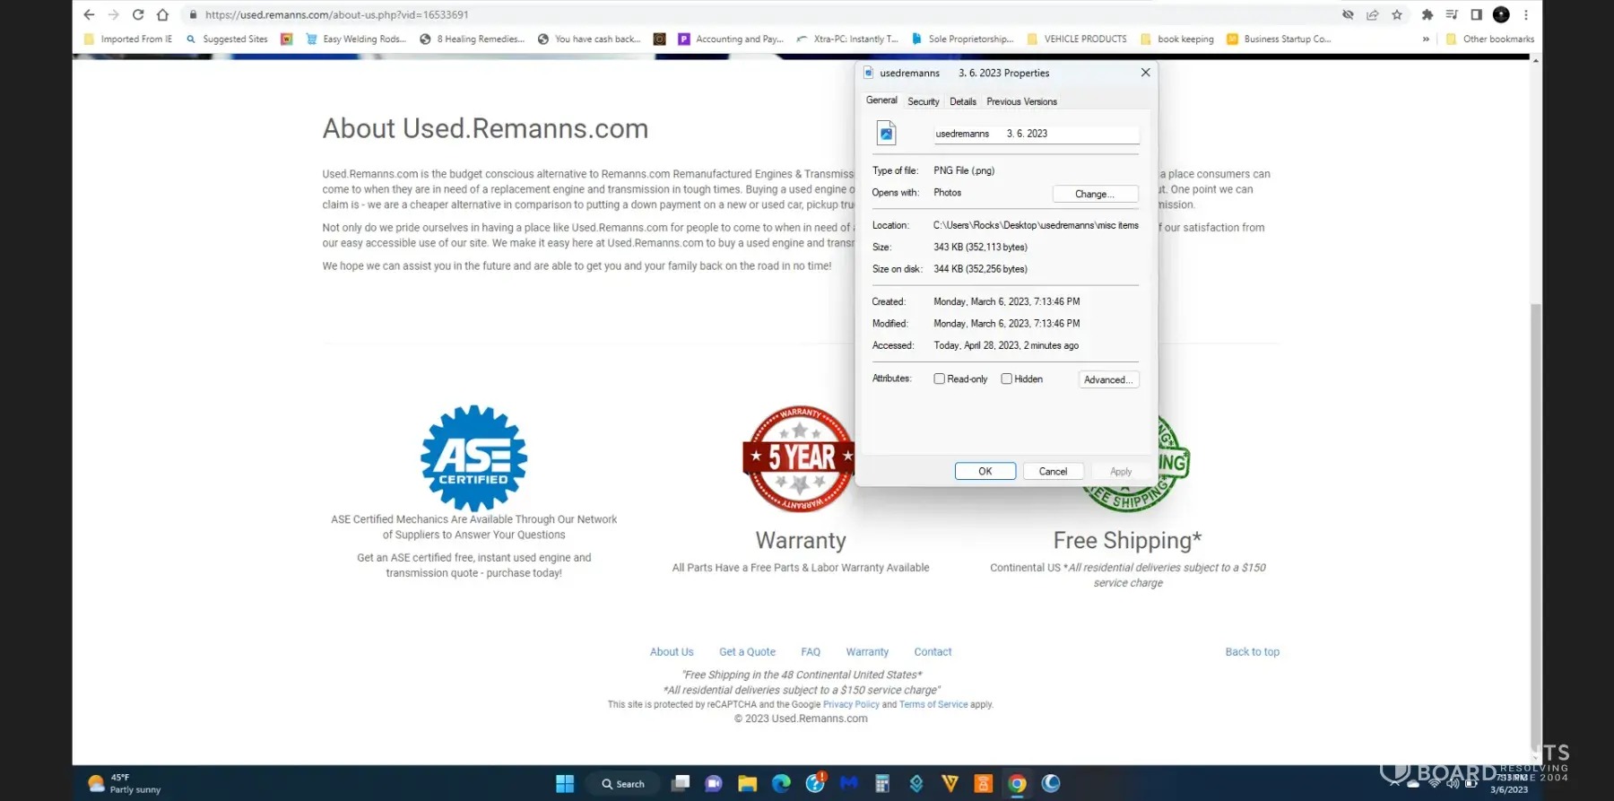Open Advanced... attributes
Screen dimensions: 1614x801
[x=1108, y=379]
